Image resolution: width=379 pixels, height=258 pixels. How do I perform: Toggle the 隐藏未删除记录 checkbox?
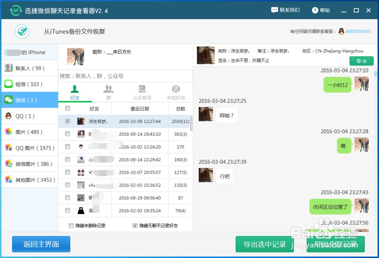[x=71, y=225]
